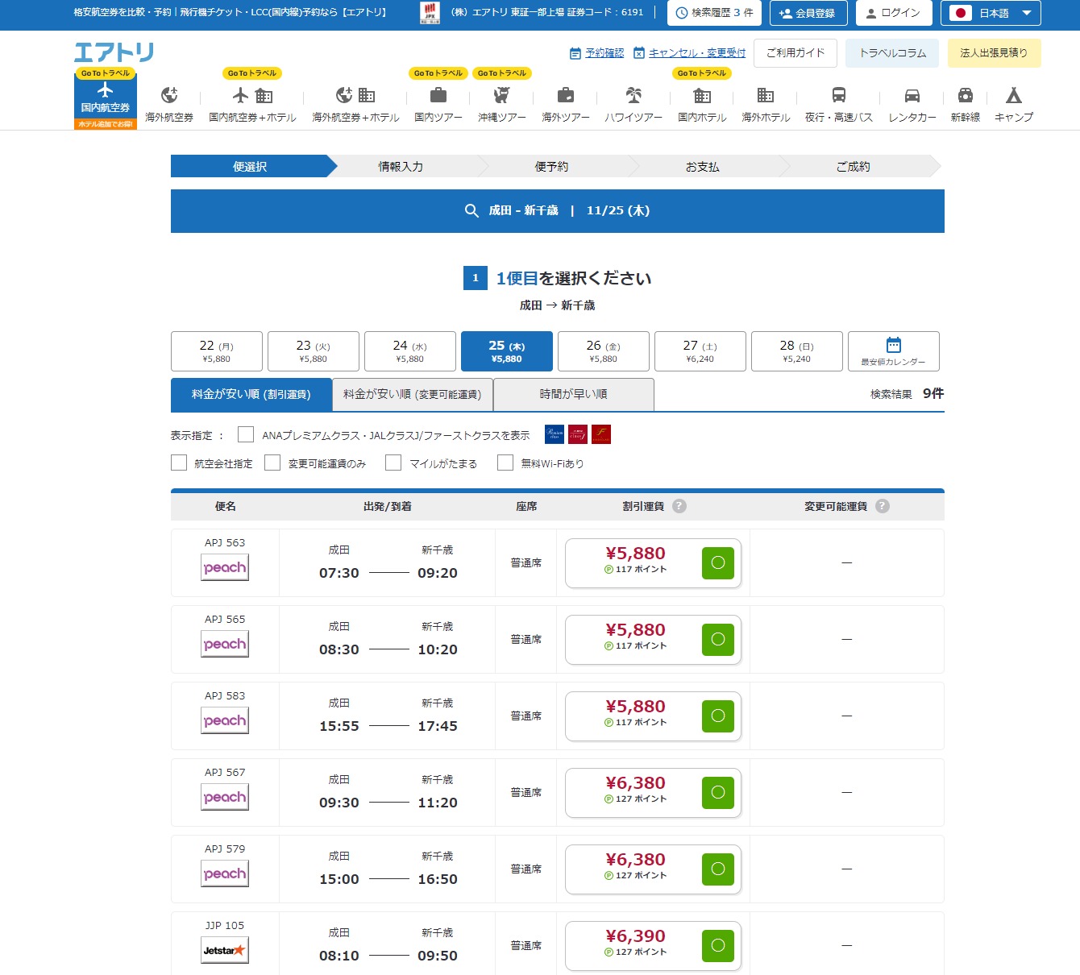
Task: Click the 会員登録 button
Action: [808, 13]
